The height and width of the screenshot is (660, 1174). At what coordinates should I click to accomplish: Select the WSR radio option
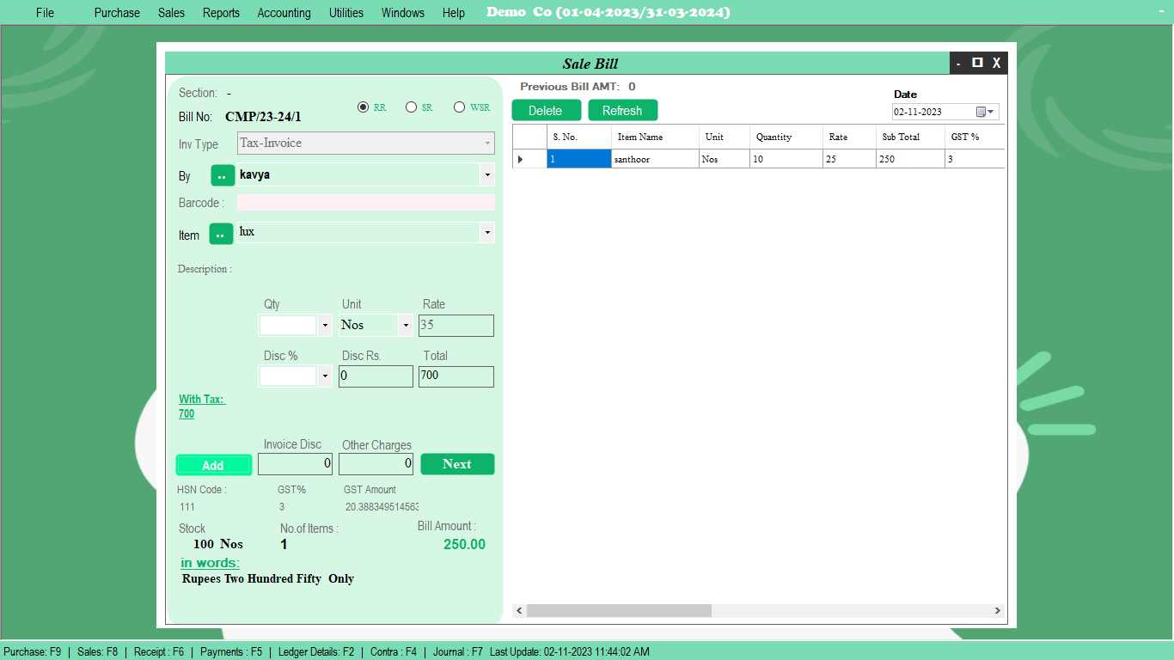460,107
